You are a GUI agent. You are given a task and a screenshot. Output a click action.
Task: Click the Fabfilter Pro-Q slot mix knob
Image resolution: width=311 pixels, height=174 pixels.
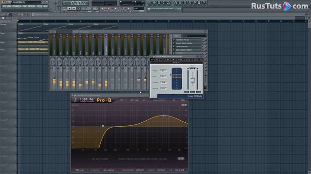click(205, 40)
